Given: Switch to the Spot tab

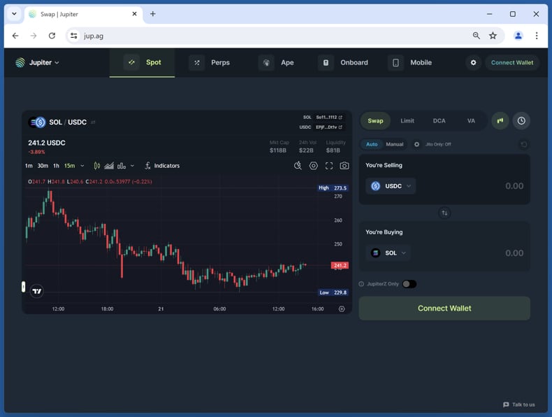Looking at the screenshot, I should [x=143, y=62].
